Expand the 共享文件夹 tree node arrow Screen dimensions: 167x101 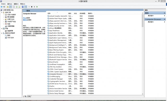[4, 19]
